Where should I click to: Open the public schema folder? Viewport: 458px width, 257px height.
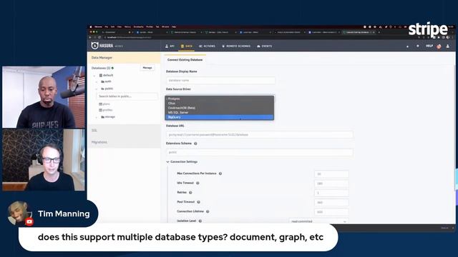click(x=107, y=89)
